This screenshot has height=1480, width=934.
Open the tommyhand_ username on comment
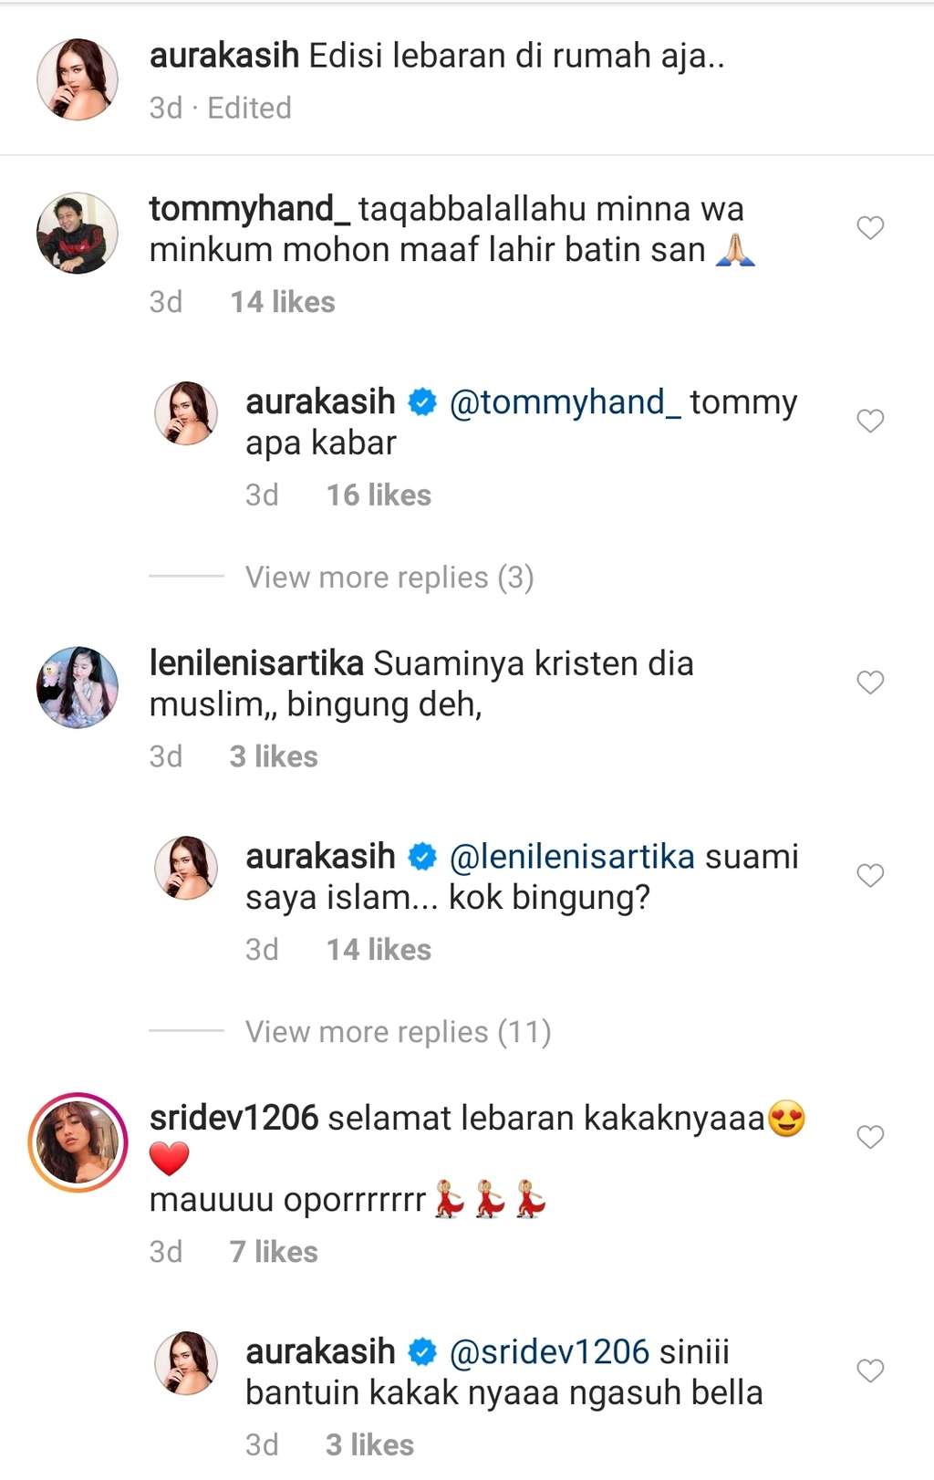249,209
